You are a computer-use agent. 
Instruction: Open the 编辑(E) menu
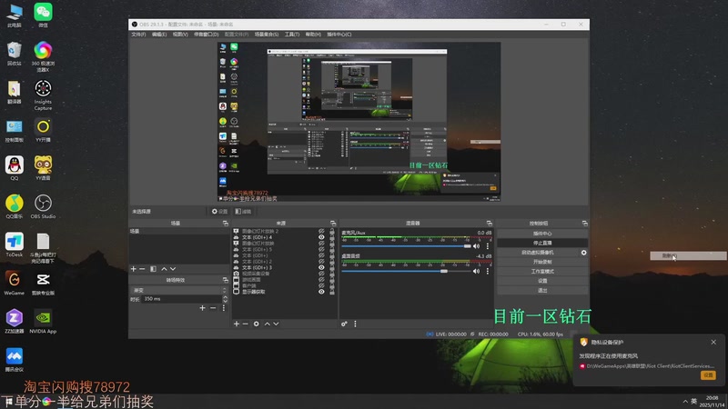tap(158, 35)
